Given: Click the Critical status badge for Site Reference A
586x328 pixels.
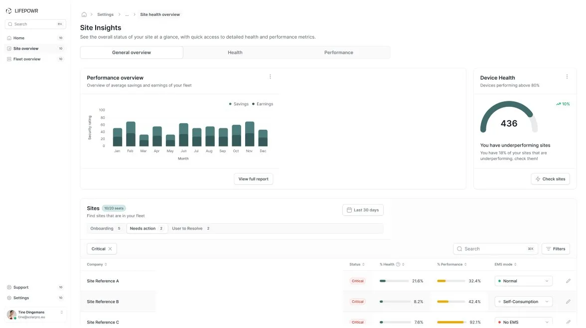Looking at the screenshot, I should click(x=358, y=281).
